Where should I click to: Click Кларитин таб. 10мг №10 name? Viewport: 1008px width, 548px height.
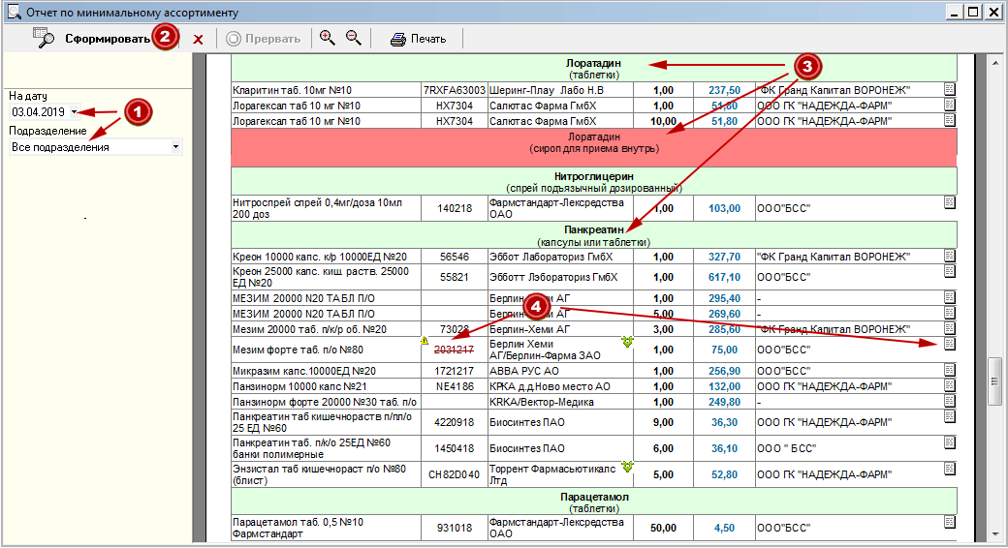click(x=293, y=91)
